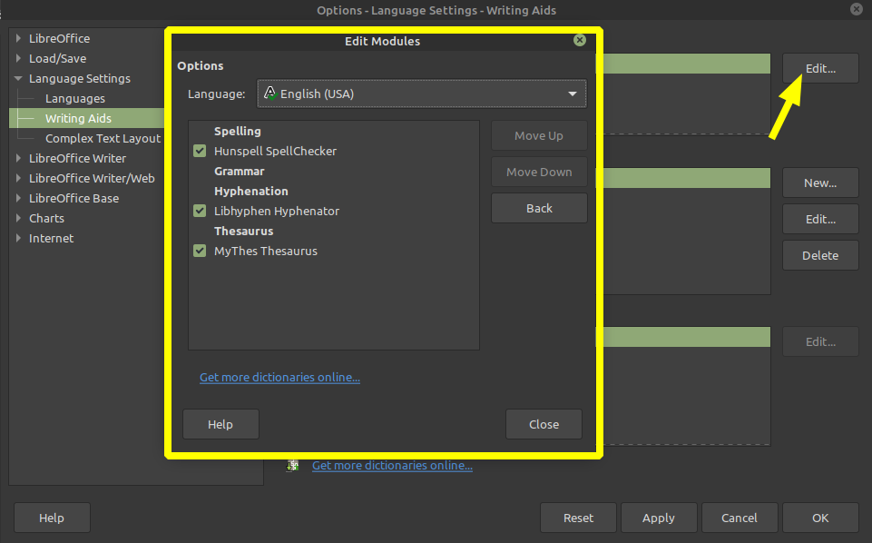Toggle the Libhyphen Hyphenator checkbox
872x543 pixels.
(200, 212)
